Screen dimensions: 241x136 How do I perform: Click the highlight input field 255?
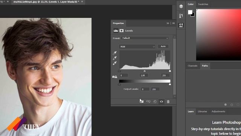click(165, 76)
